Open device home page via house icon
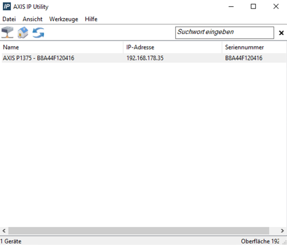Screen dimensions: 287x245 coord(23,32)
